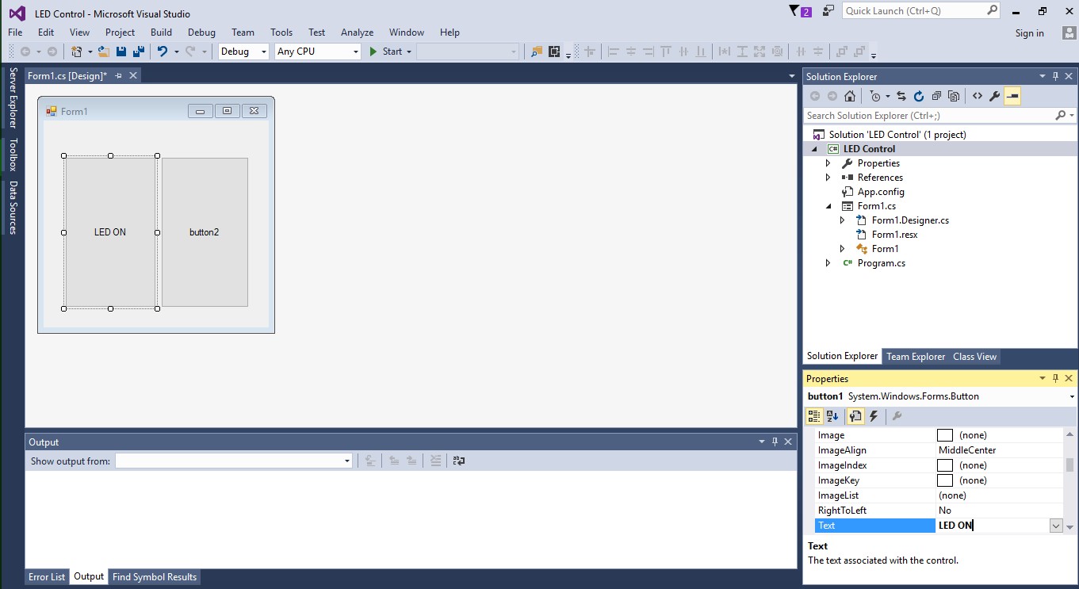Open notifications flag icon in title bar
This screenshot has width=1079, height=589.
coord(795,11)
